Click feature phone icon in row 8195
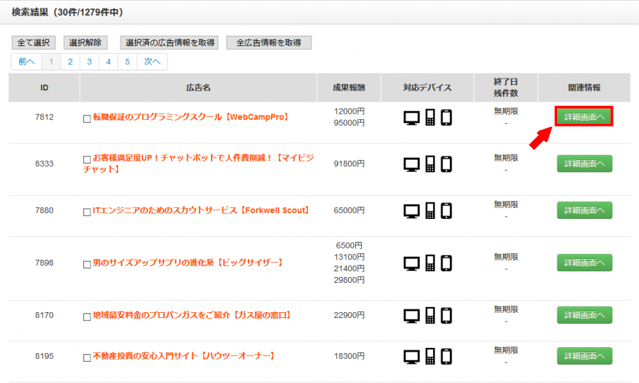Screen dimensions: 639x383 tap(430, 356)
